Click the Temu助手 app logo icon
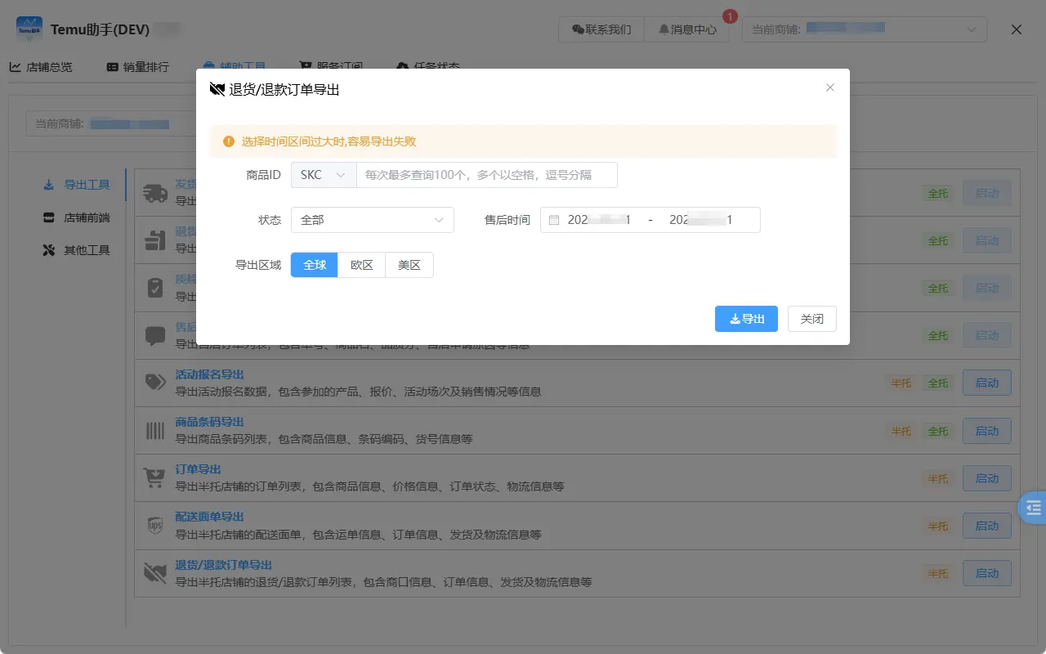 (x=29, y=29)
